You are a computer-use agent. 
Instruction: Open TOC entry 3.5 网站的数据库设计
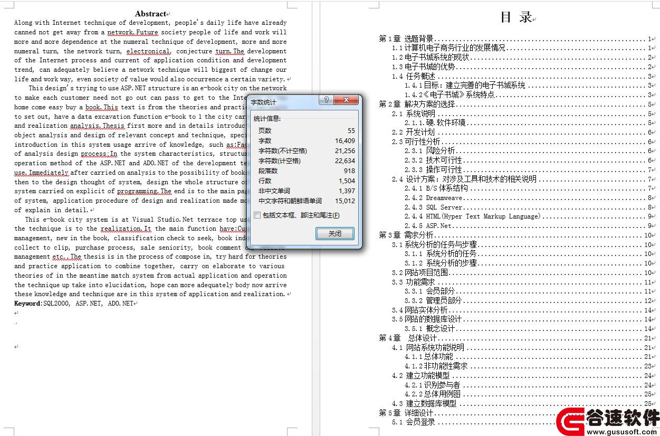[x=523, y=319]
